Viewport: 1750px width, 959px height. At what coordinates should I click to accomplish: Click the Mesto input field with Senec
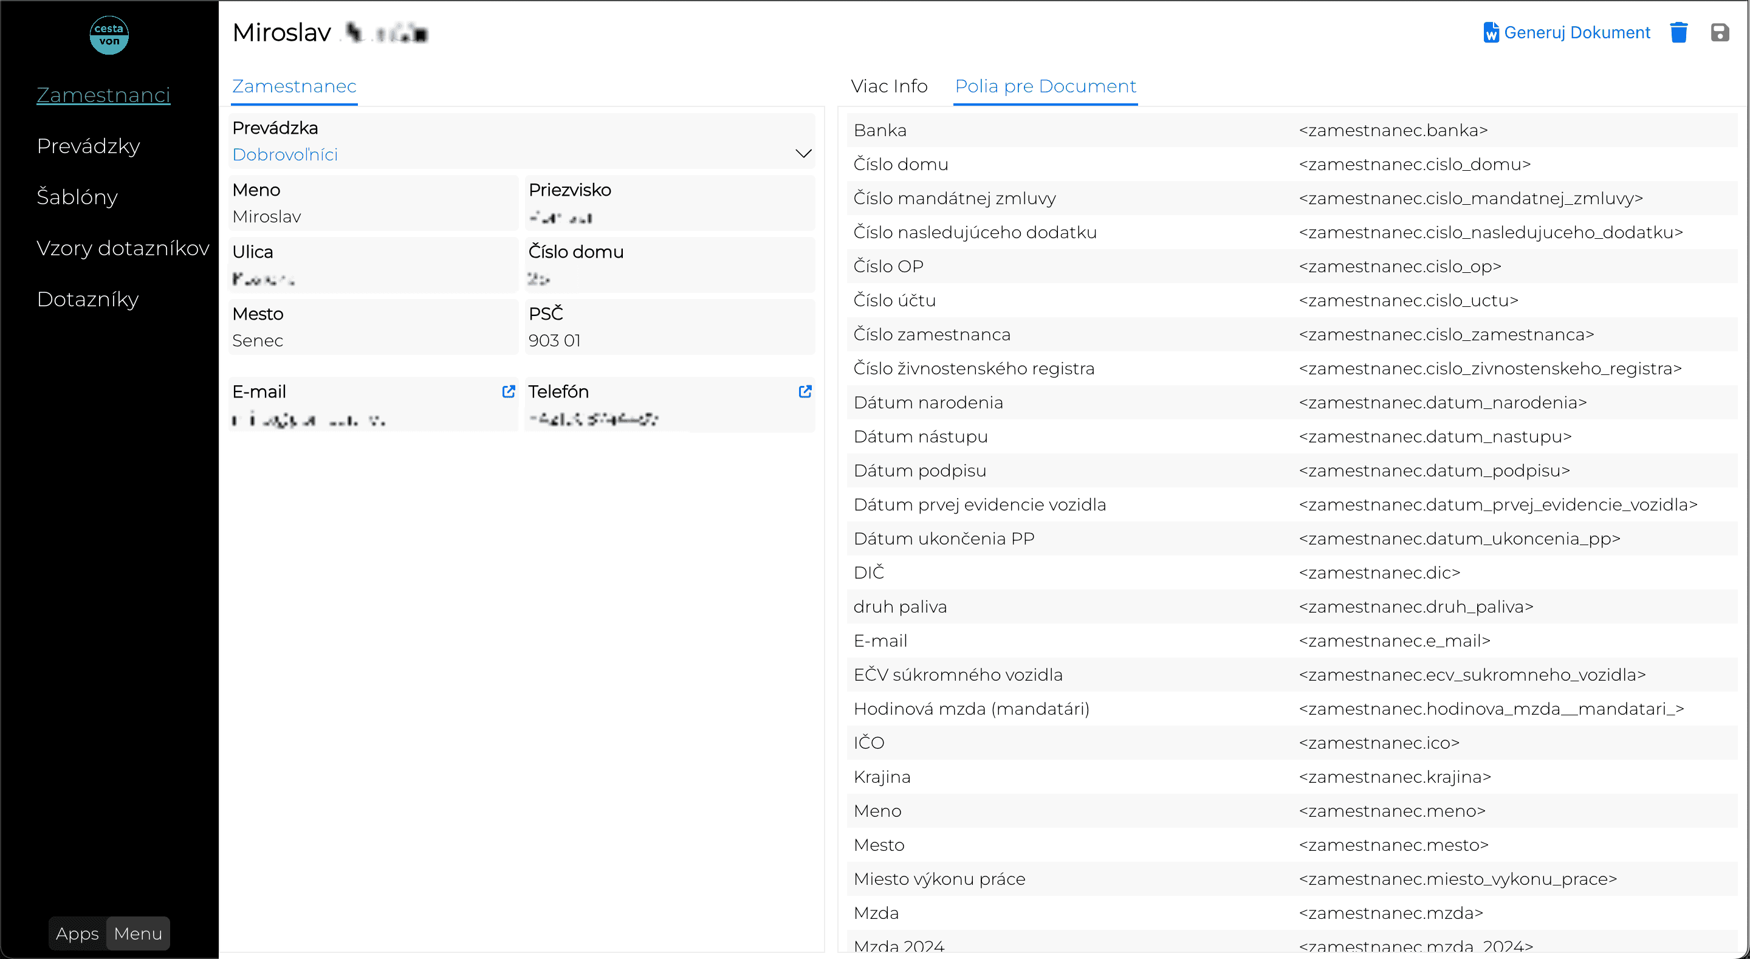[x=373, y=327]
